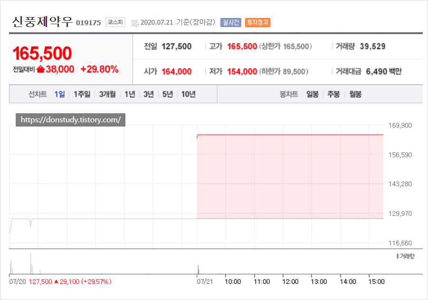The image size is (428, 300).
Task: Click the stock code 019175
Action: click(x=88, y=23)
